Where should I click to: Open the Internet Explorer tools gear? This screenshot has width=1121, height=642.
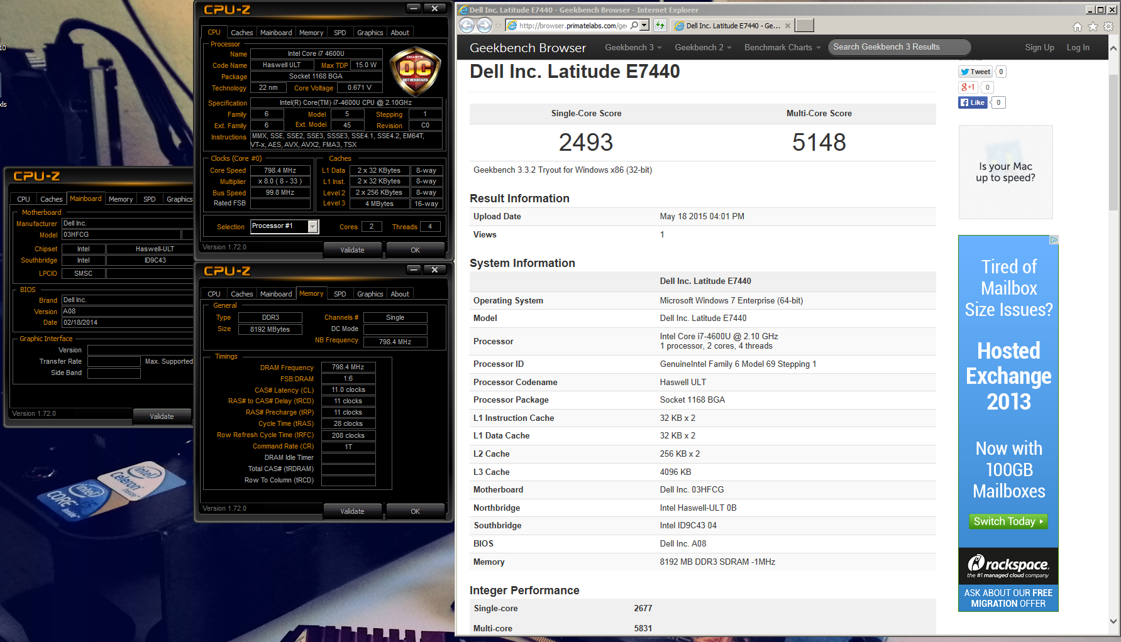(1108, 26)
